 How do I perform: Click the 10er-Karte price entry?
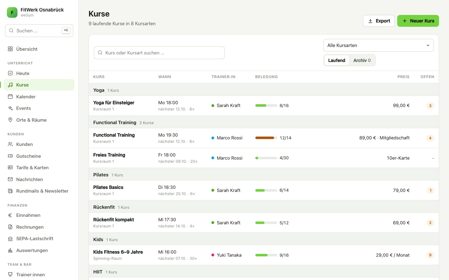[x=398, y=158]
